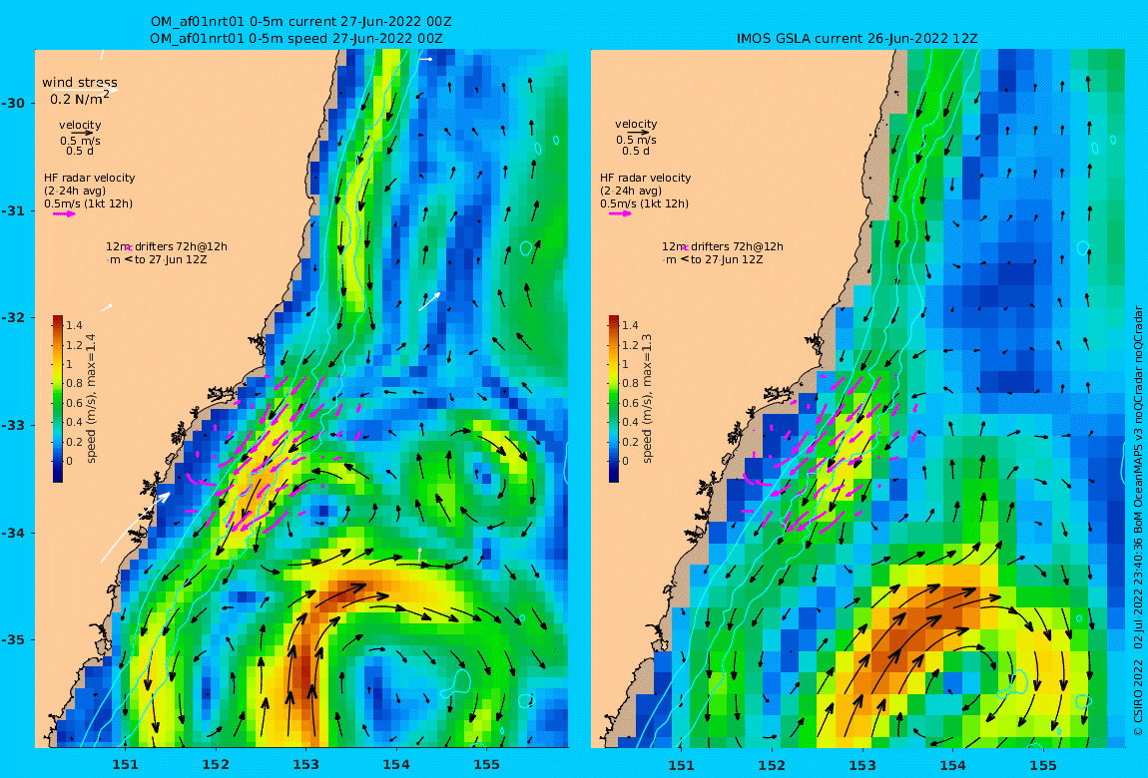Click longitude label 152 under IMOS GSLA panel
Viewport: 1148px width, 778px height.
point(772,765)
